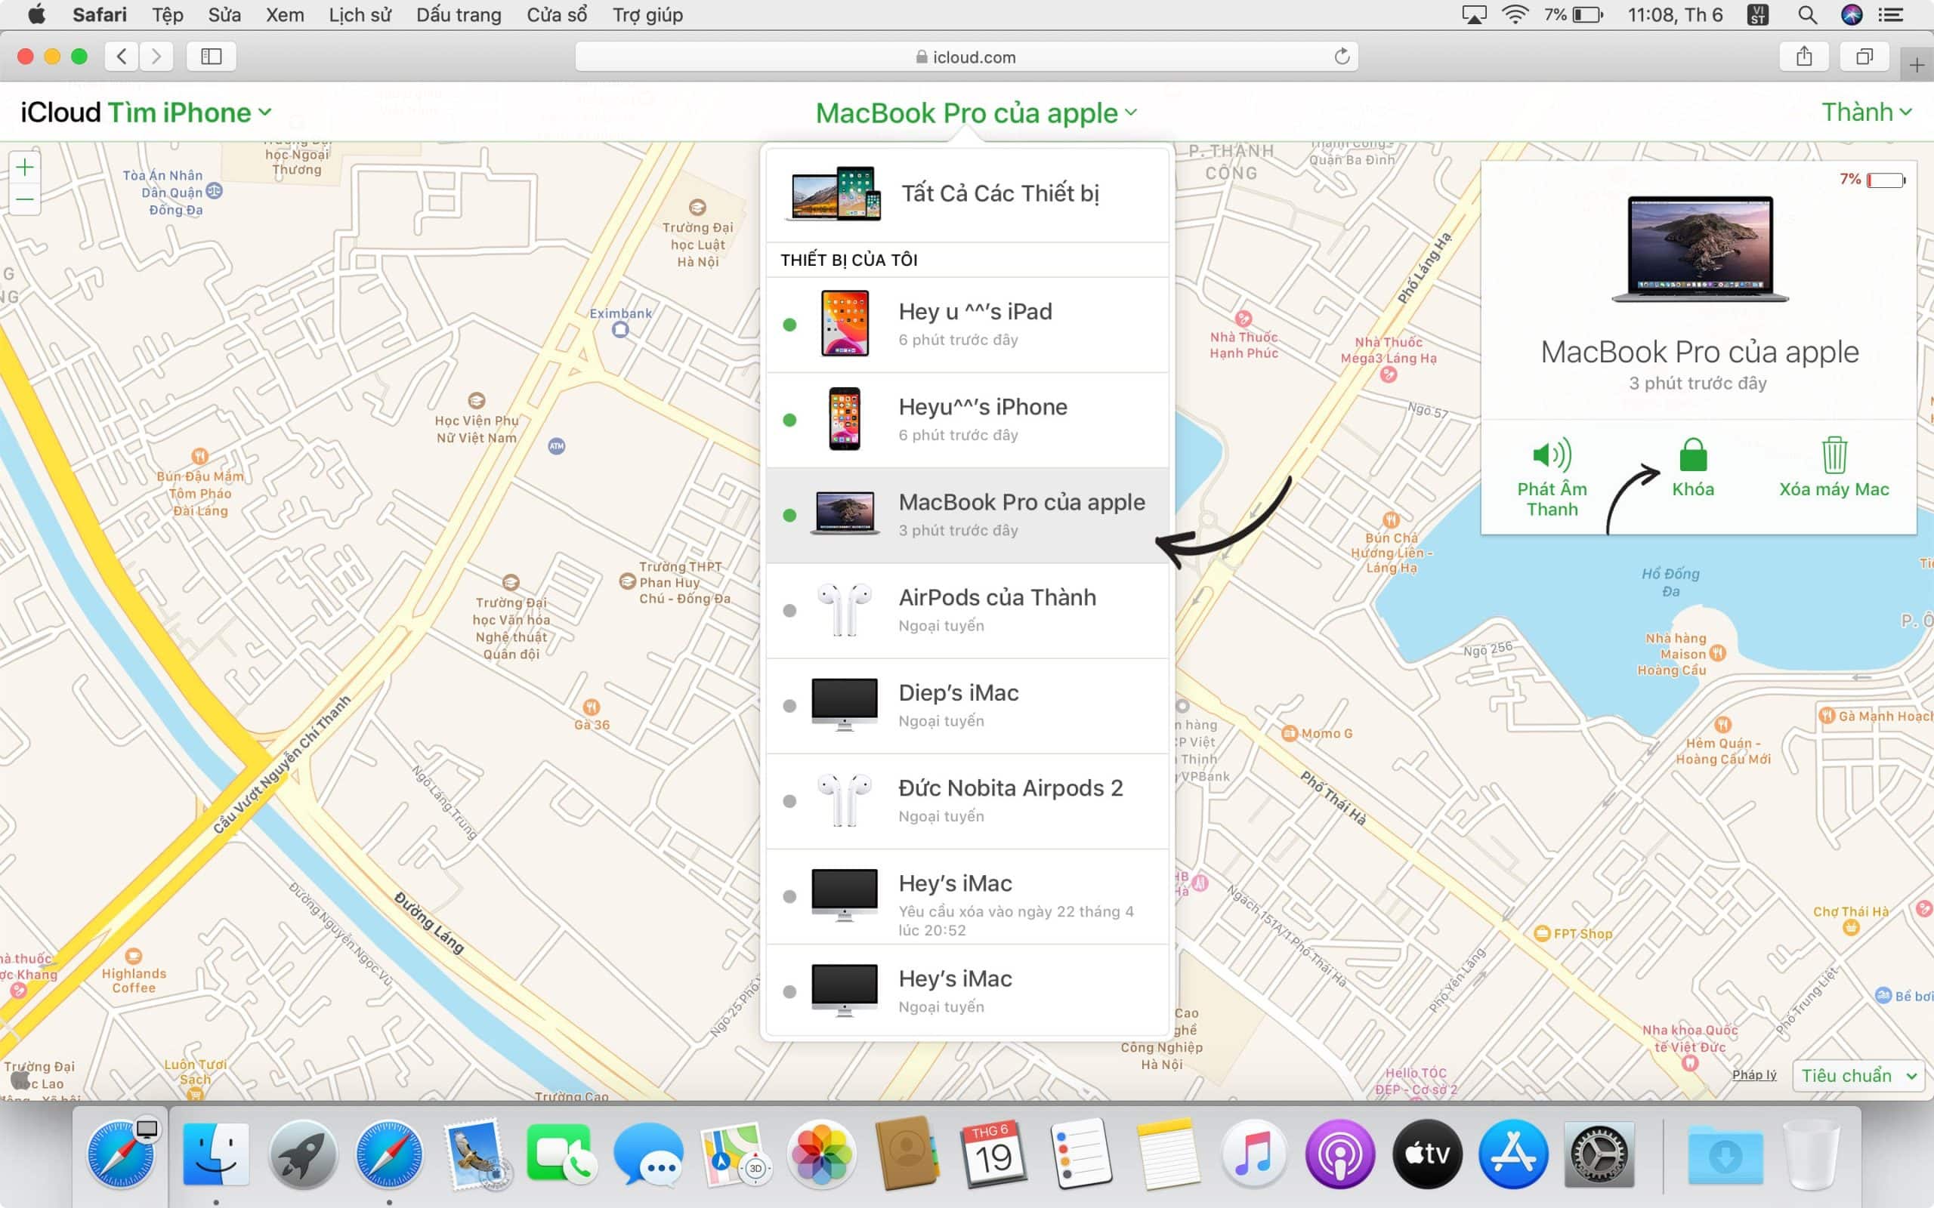Open the Lịch sử menu
1934x1208 pixels.
click(360, 14)
